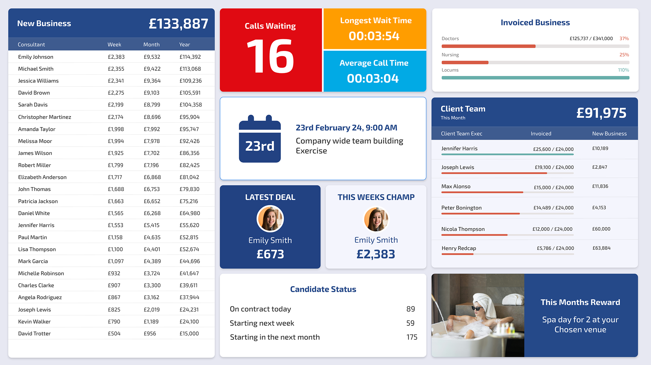Select Joseph Lewis in the consultant table
Screen dimensions: 651x365
[x=111, y=309]
